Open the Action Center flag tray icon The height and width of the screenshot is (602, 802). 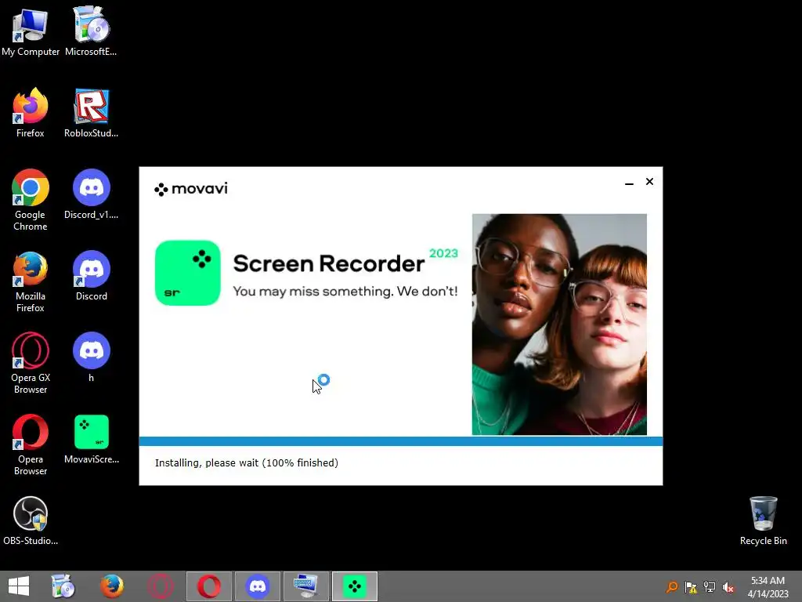click(x=691, y=586)
